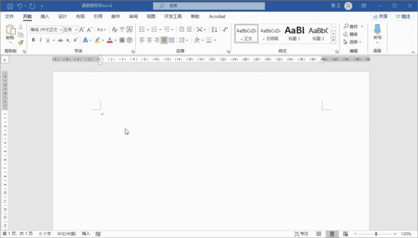The width and height of the screenshot is (418, 238).
Task: Open the borders dropdown arrow
Action: (215, 40)
